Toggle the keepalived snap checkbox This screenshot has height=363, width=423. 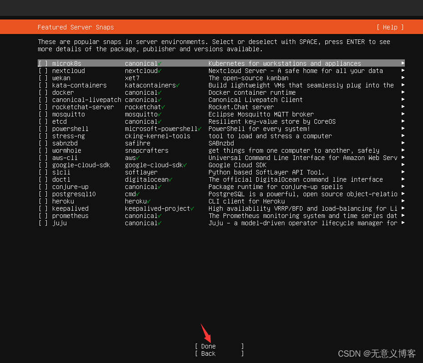tap(42, 208)
